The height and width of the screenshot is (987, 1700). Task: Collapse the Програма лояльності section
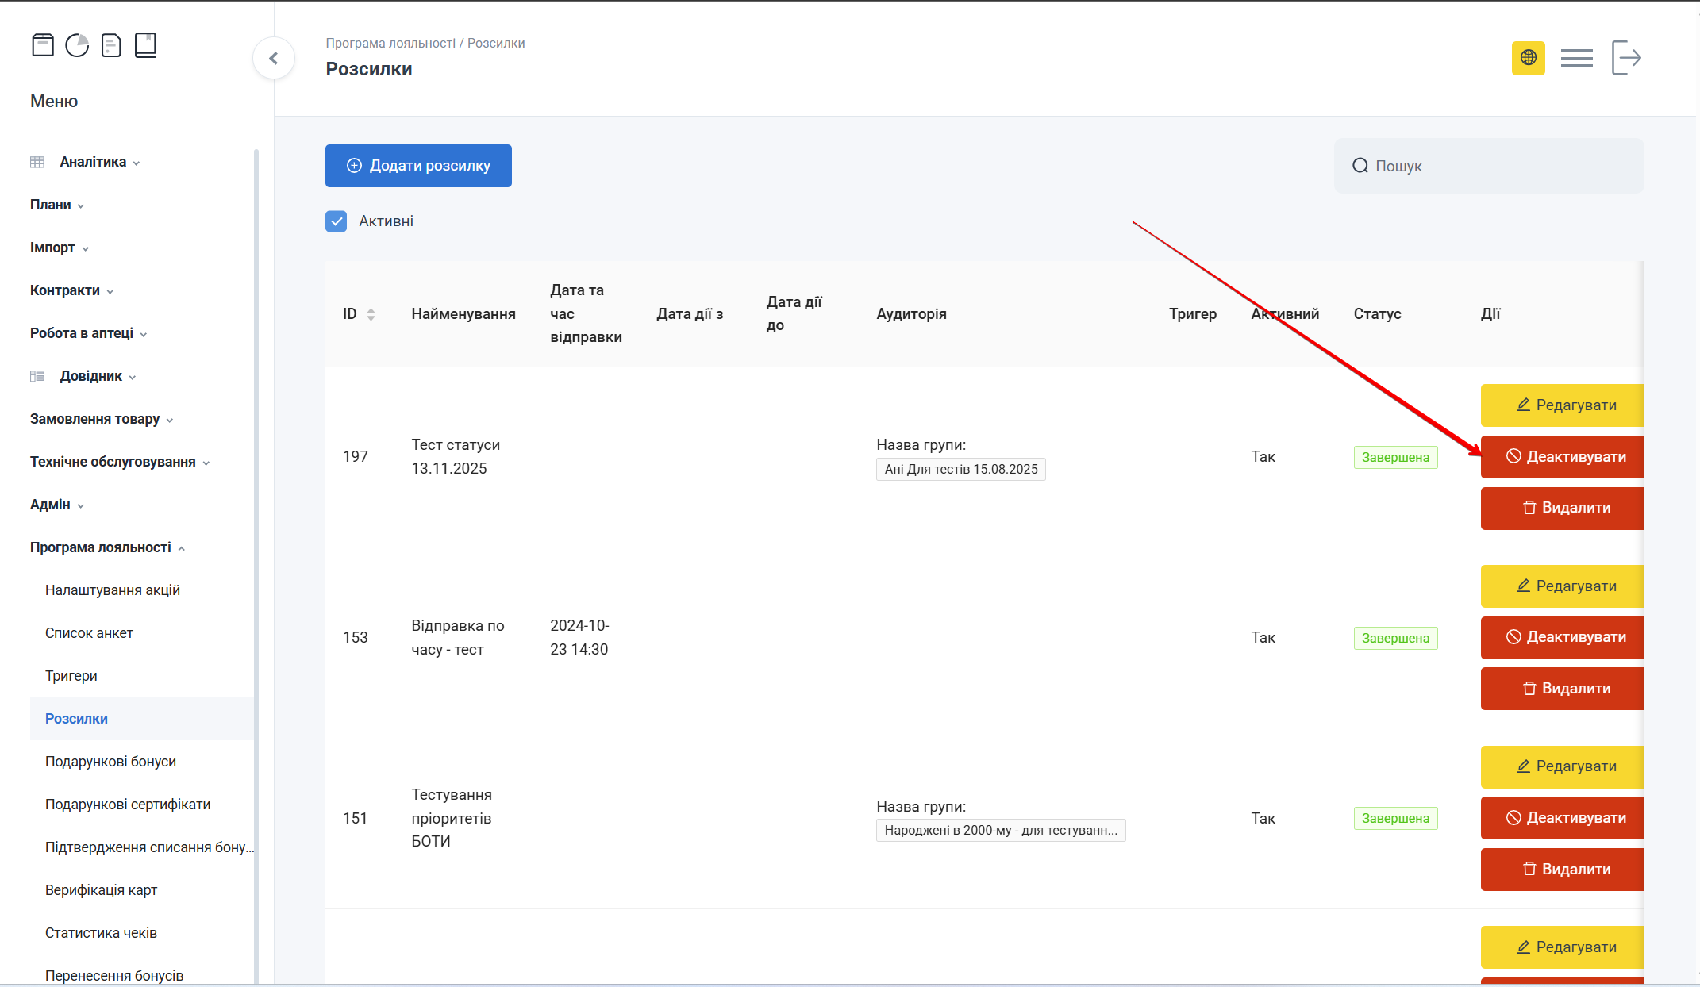click(101, 547)
